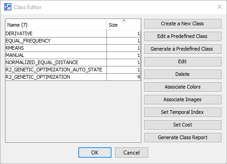The height and width of the screenshot is (164, 227).
Task: Confirm with the OK button
Action: click(95, 153)
